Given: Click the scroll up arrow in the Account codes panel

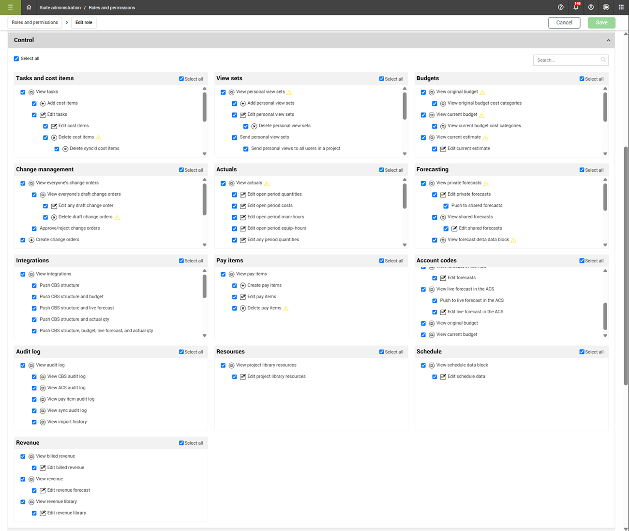Looking at the screenshot, I should [605, 271].
